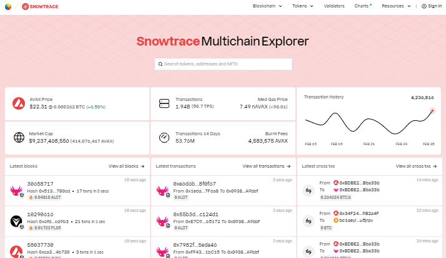
Task: Click the 0.04818 ALOT burnt fee badge
Action: click(44, 198)
